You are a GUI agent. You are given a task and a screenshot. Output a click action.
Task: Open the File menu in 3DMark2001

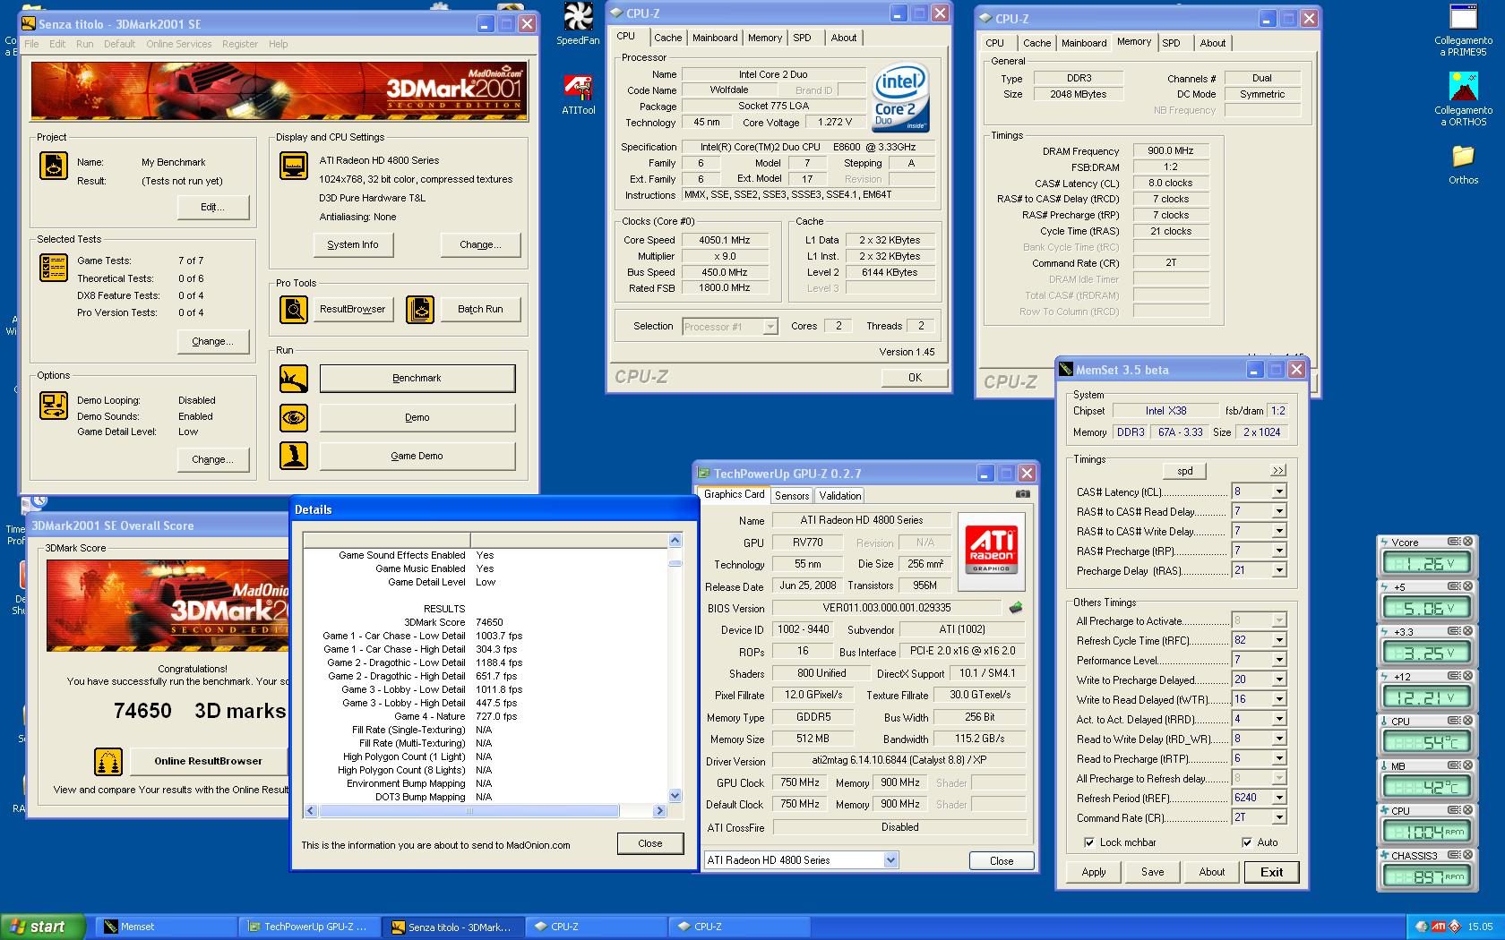pyautogui.click(x=31, y=44)
